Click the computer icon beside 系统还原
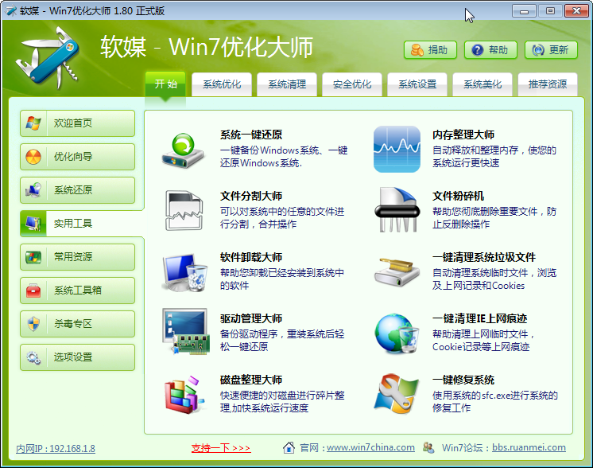 pos(33,190)
